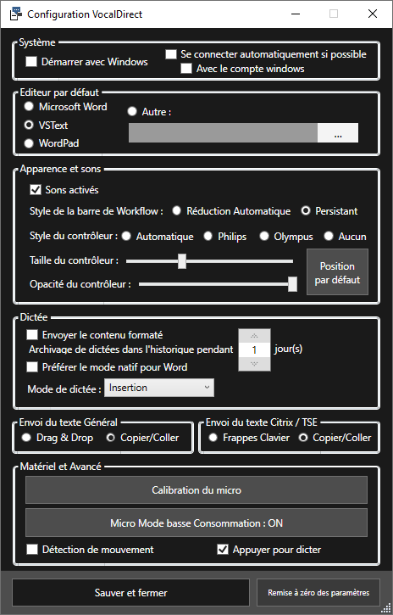
Task: Click the archive days number field
Action: click(x=254, y=349)
